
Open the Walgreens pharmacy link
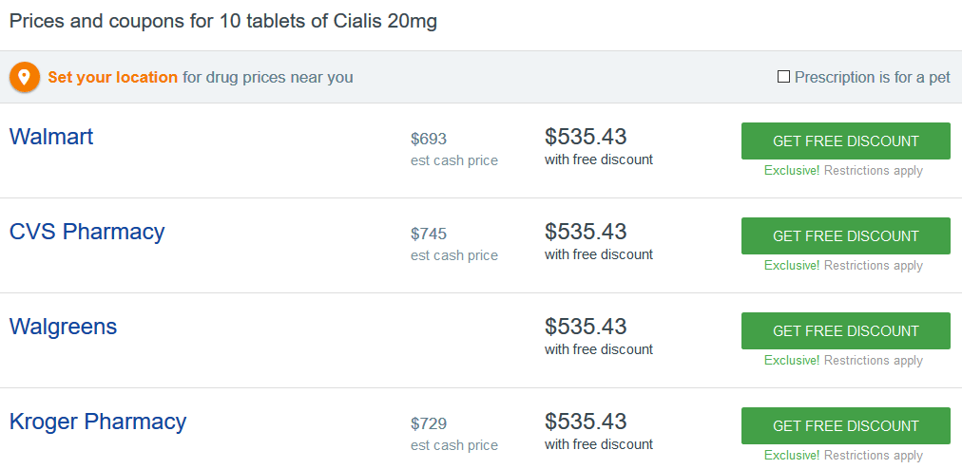click(63, 327)
